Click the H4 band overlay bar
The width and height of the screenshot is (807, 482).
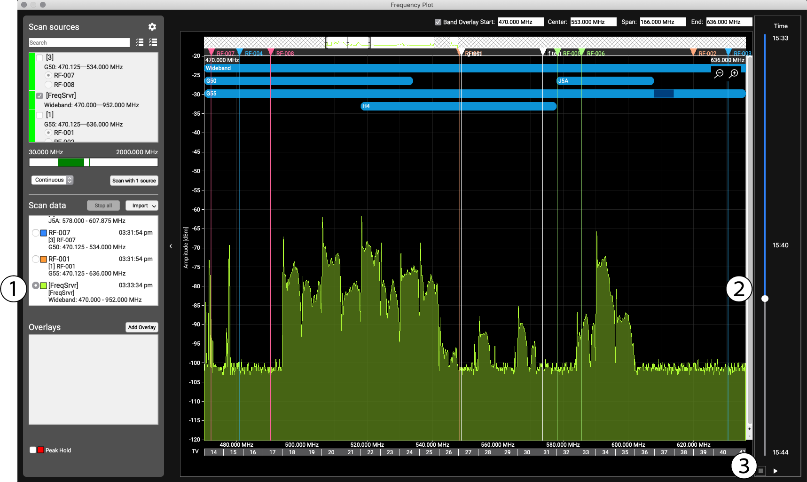click(x=459, y=106)
